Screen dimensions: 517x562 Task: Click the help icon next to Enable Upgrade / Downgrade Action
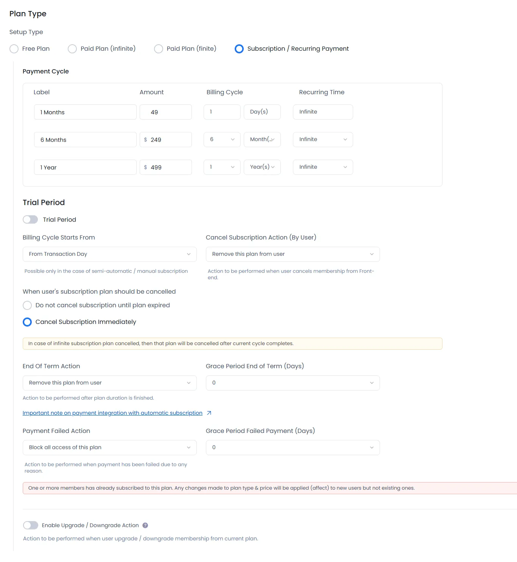145,525
